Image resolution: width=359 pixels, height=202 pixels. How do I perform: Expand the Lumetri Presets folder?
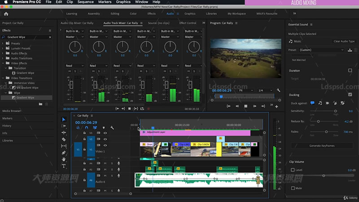click(x=3, y=48)
